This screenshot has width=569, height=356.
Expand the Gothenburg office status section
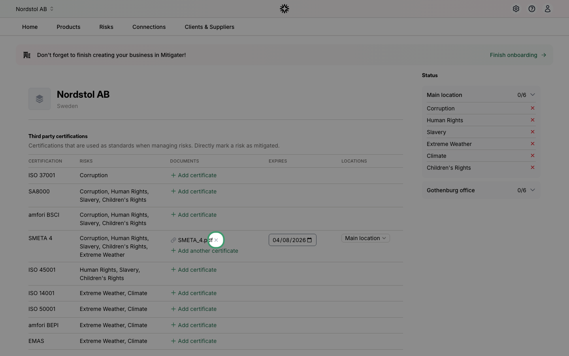[481, 190]
